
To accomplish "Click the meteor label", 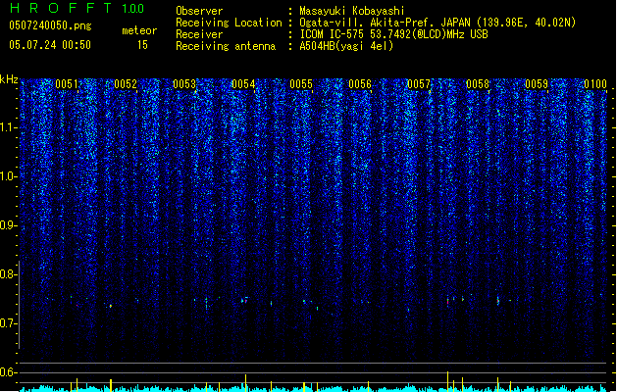I will 139,30.
